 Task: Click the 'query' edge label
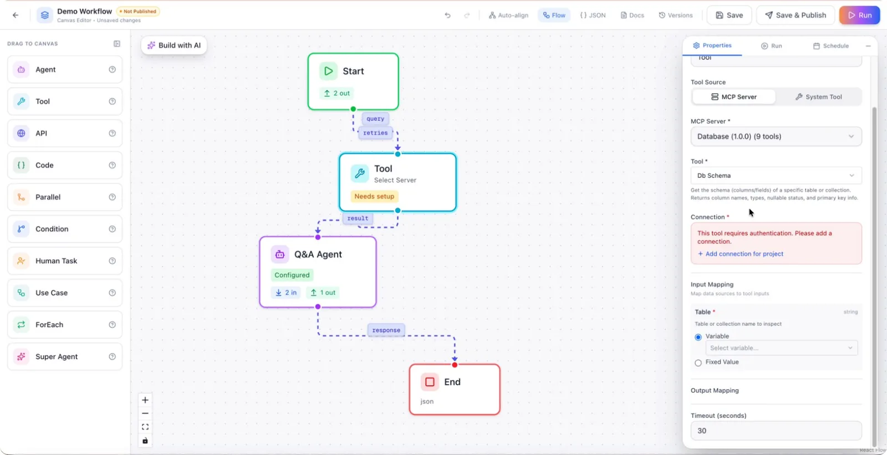[x=375, y=119]
